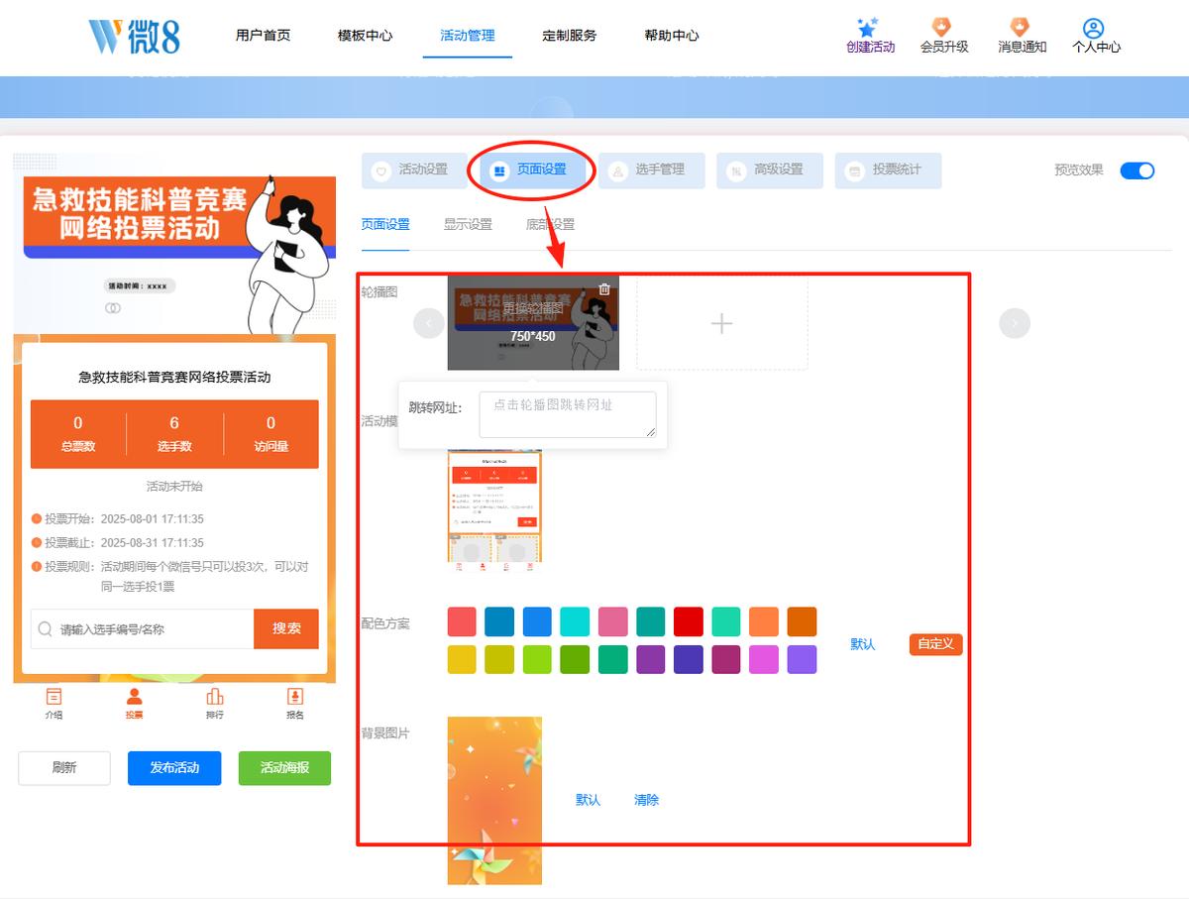Delete the carousel image with the trash icon
The width and height of the screenshot is (1189, 899).
coord(604,289)
